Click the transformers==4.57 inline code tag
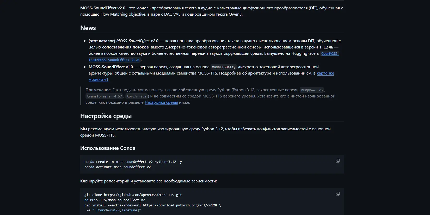 pos(105,96)
